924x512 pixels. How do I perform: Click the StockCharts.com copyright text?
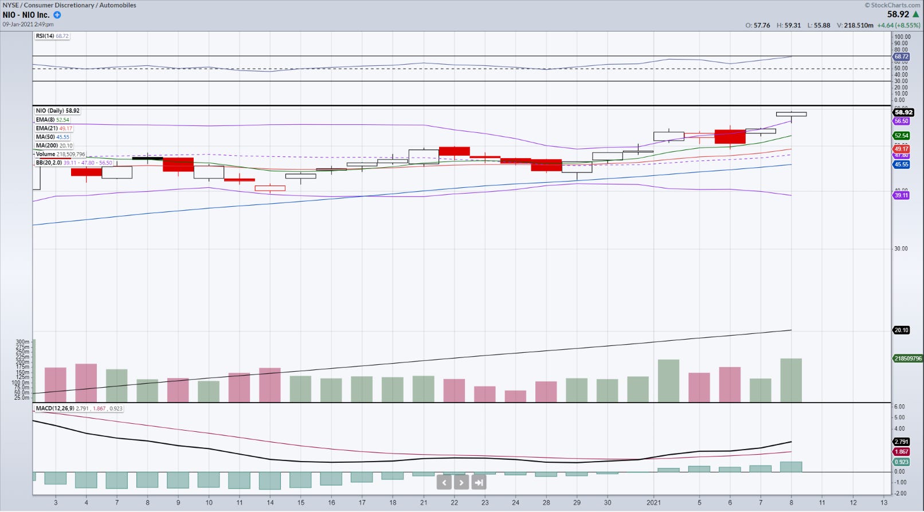(892, 5)
